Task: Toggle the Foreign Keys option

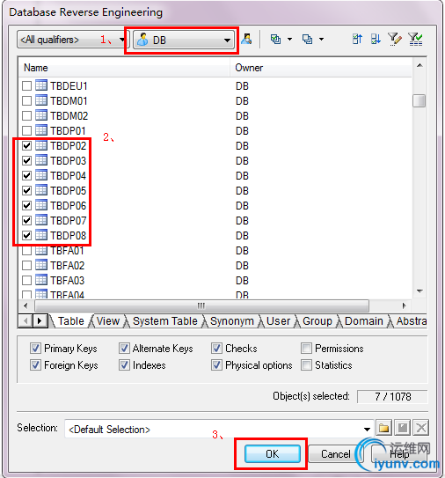Action: click(x=35, y=365)
